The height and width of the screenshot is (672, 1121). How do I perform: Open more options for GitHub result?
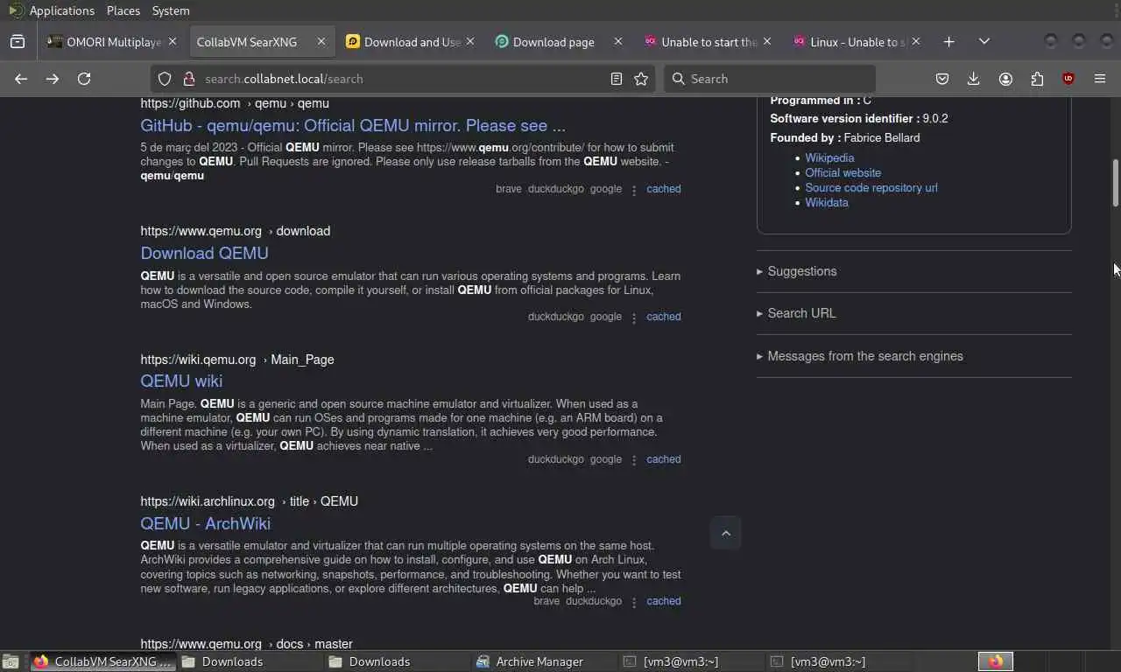pyautogui.click(x=634, y=190)
